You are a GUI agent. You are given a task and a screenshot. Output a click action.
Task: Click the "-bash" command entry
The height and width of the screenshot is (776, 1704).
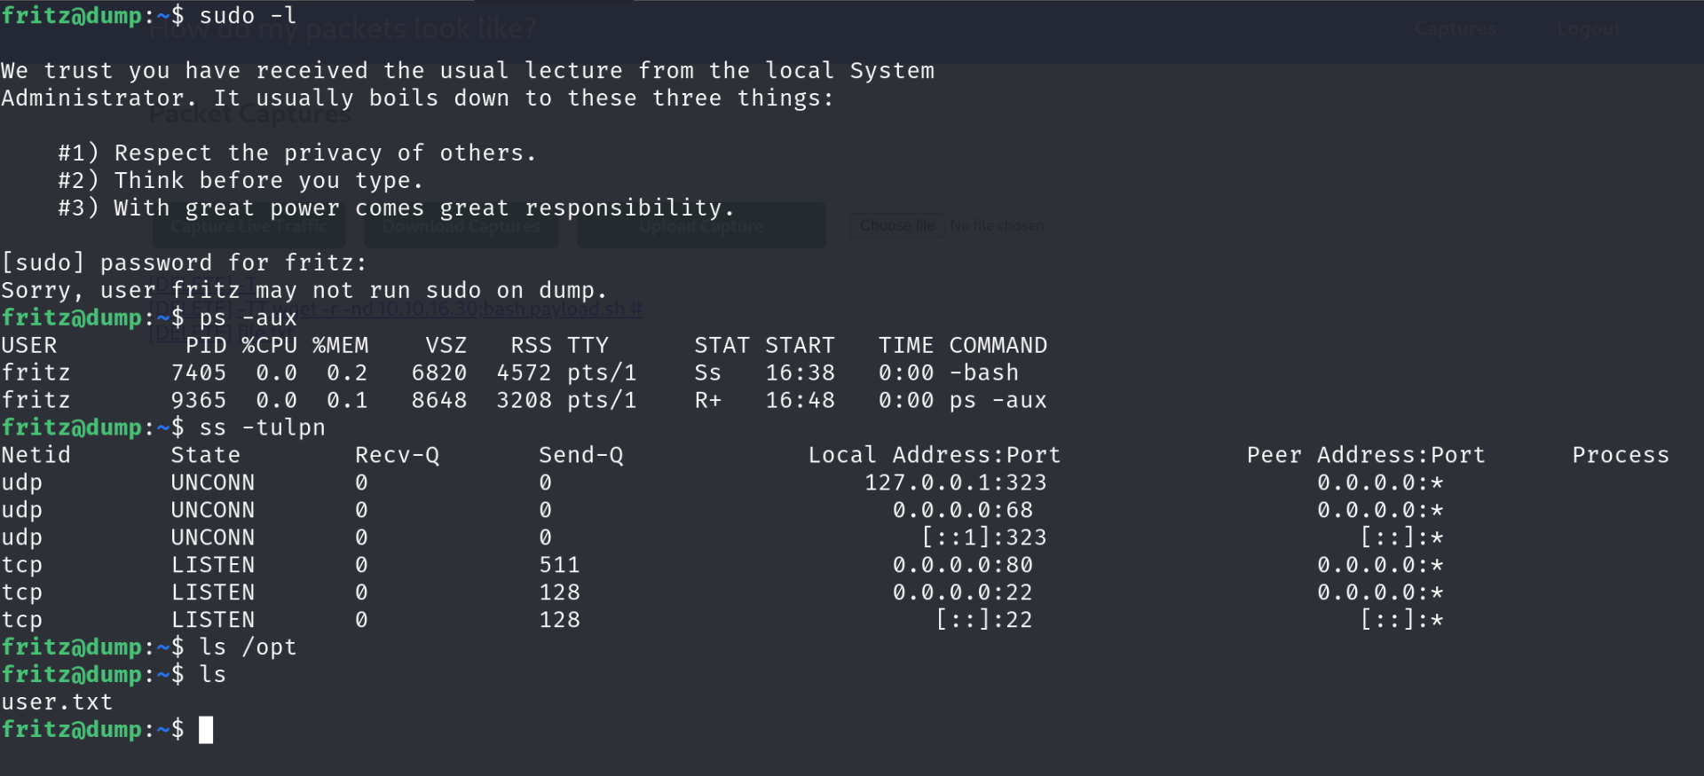983,372
